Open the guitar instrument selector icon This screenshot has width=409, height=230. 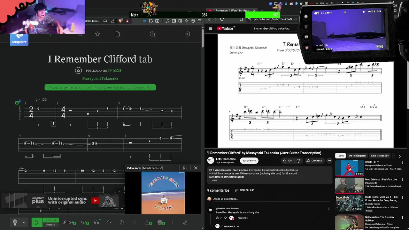tap(15, 222)
